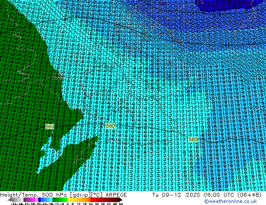Select the dark blue legend swatch
Viewport: 266px width, 205px height.
click(x=41, y=200)
